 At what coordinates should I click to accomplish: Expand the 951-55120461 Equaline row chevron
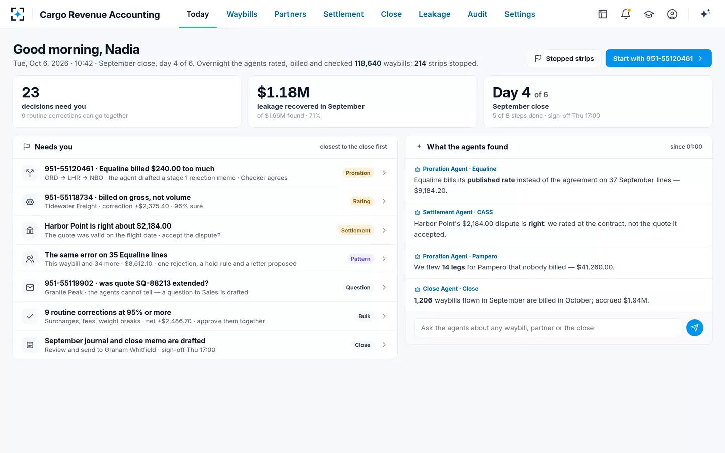coord(384,173)
